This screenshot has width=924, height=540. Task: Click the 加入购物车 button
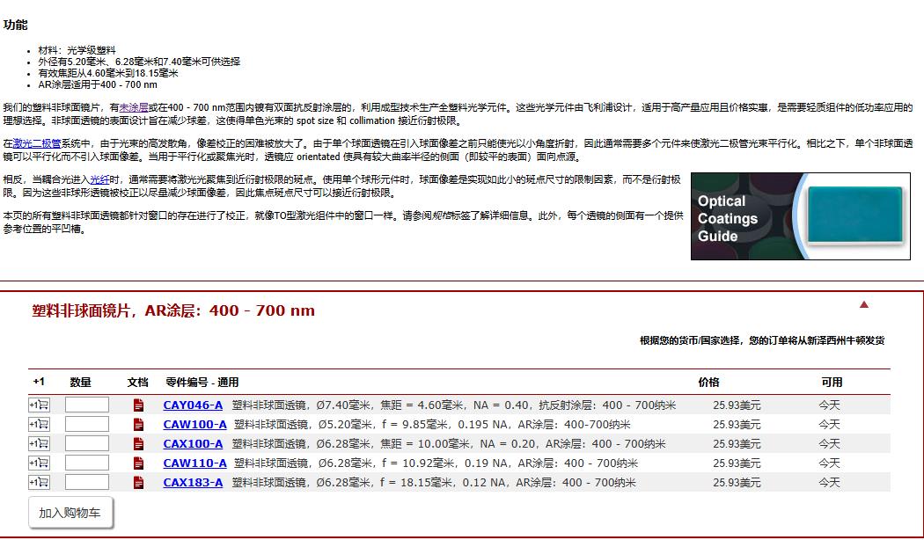(70, 513)
